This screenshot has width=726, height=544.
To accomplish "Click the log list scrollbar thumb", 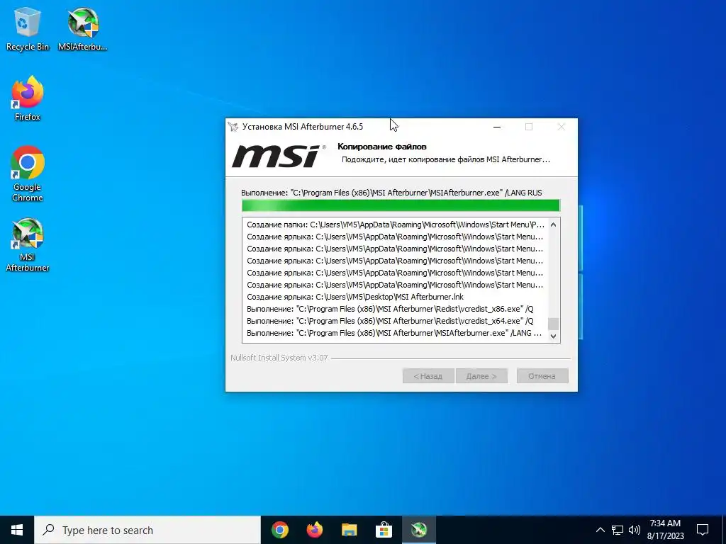I will click(553, 324).
